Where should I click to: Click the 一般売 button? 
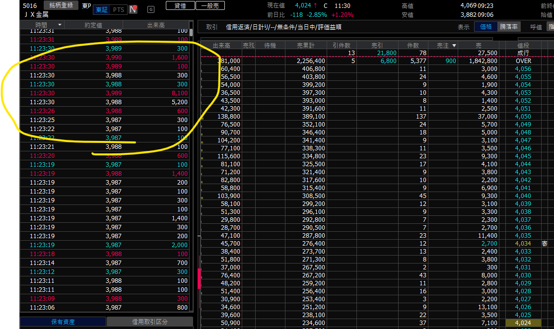pyautogui.click(x=210, y=5)
